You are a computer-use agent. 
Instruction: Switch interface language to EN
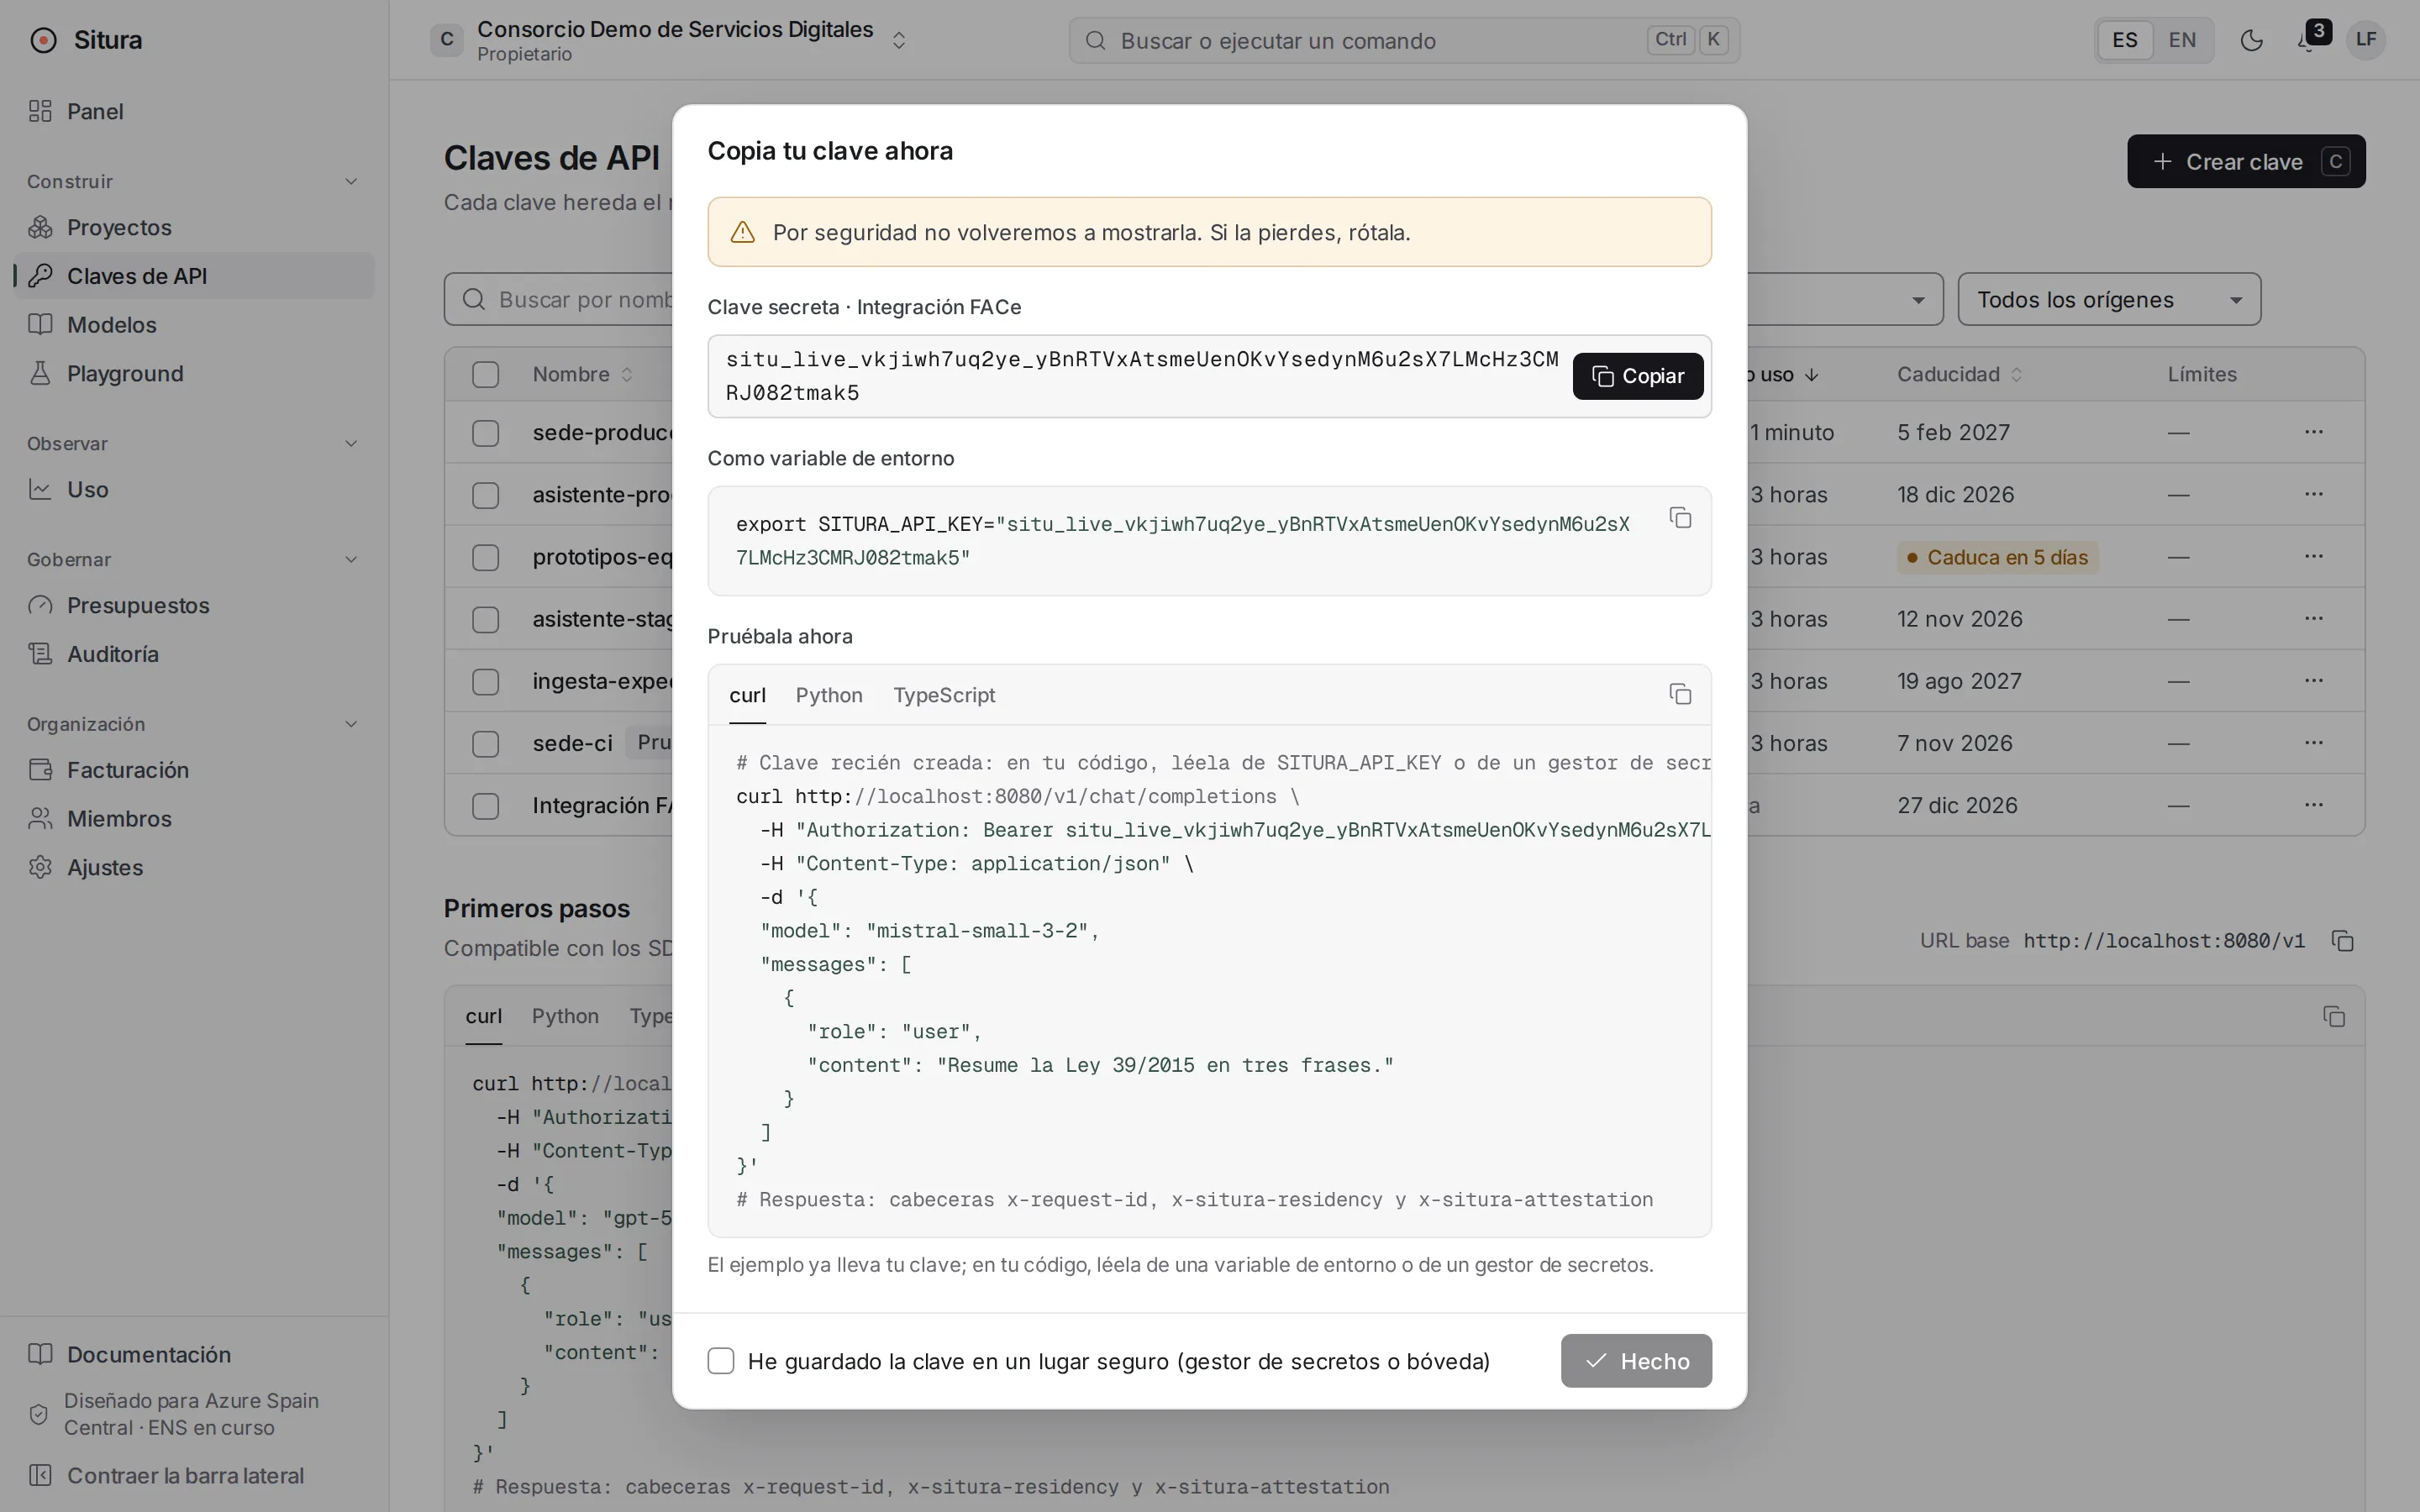(2182, 40)
